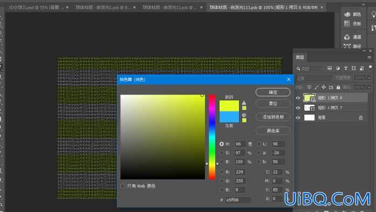Viewport: 376px width, 212px height.
Task: Open the 不透明度 opacity slider arrow
Action: [369, 78]
